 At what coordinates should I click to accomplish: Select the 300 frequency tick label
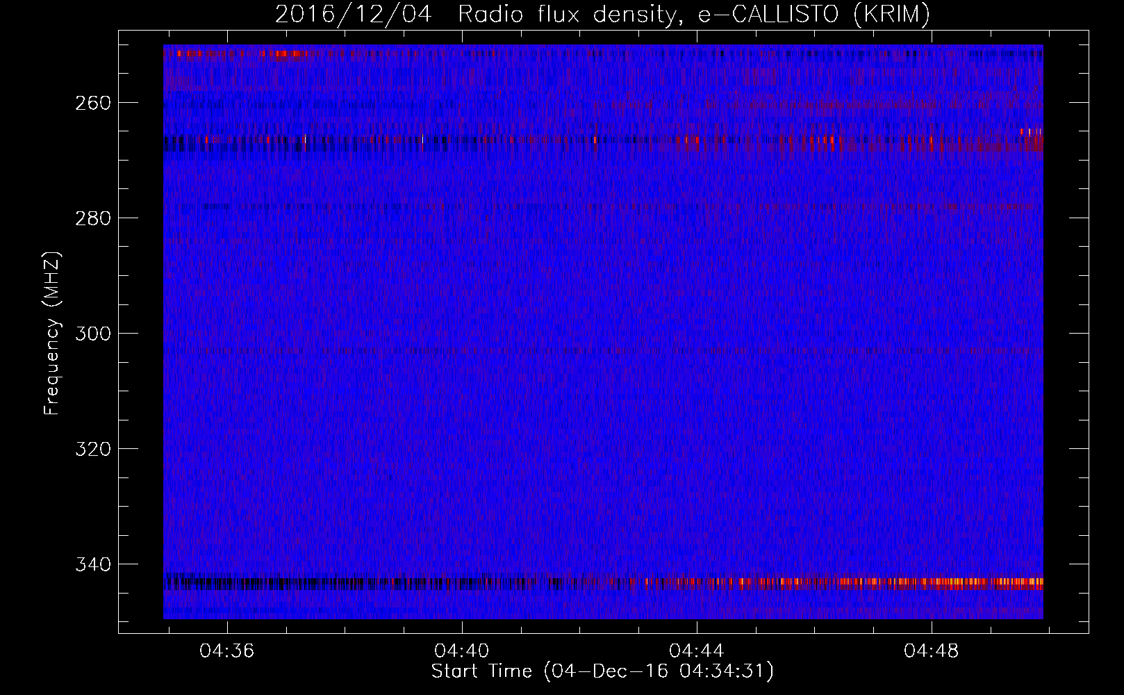click(x=92, y=334)
